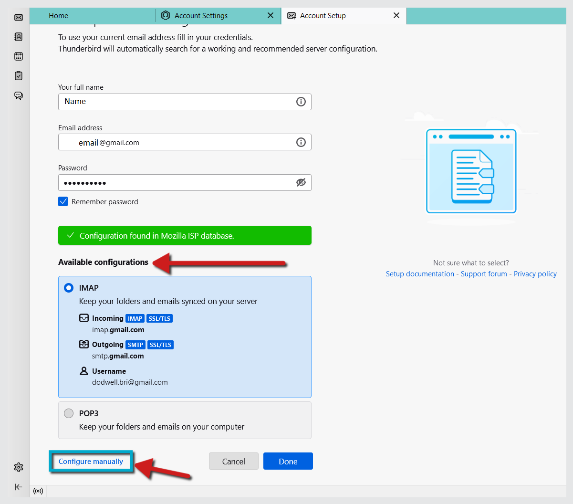
Task: Select the IMAP configuration radio button
Action: click(69, 288)
